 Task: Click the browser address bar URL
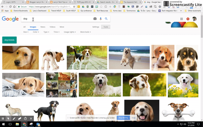[50, 7]
